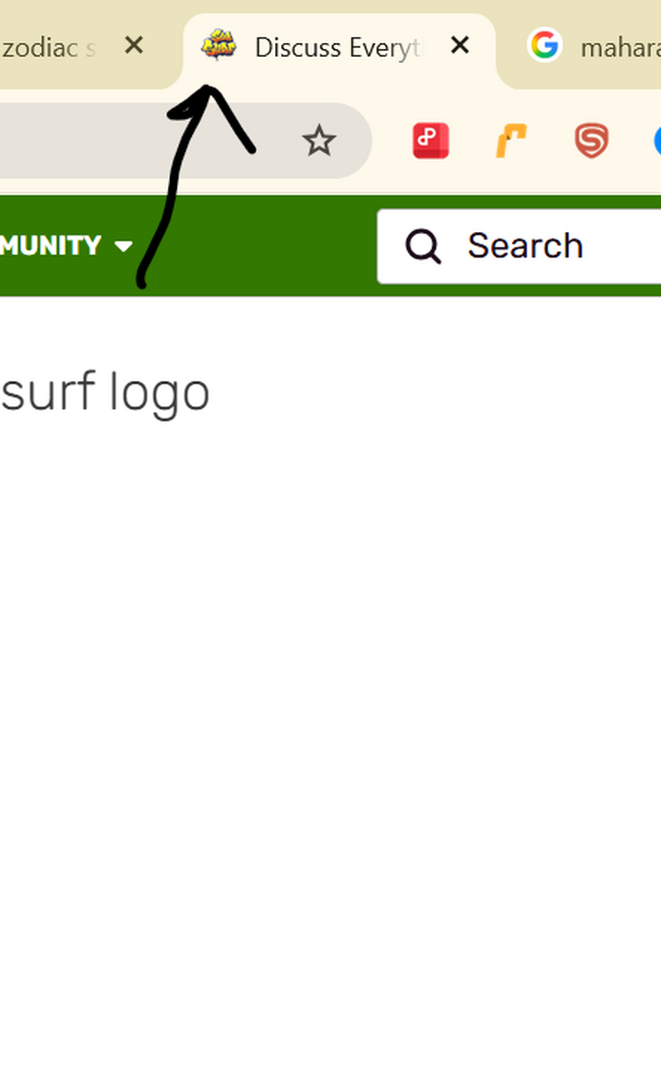
Task: Click the Subway Surfers favicon on the tab
Action: click(218, 45)
